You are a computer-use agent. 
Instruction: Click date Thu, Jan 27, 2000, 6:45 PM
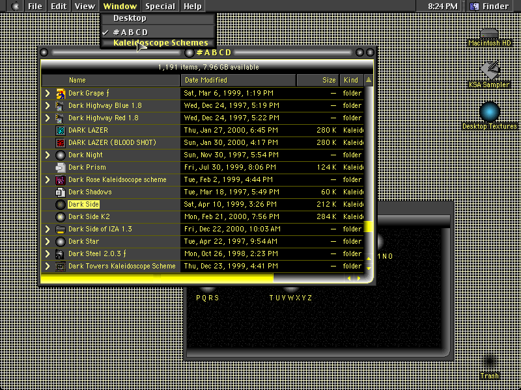(x=231, y=131)
